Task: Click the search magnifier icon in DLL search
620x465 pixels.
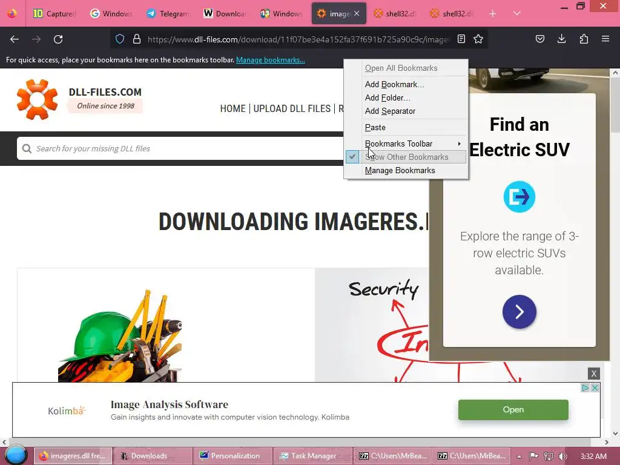Action: point(27,149)
